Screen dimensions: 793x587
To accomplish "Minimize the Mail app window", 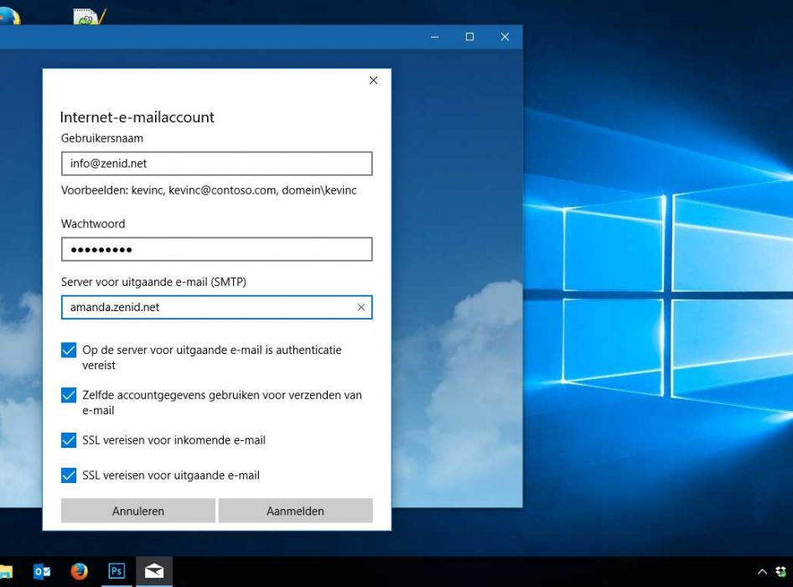I will pos(434,37).
